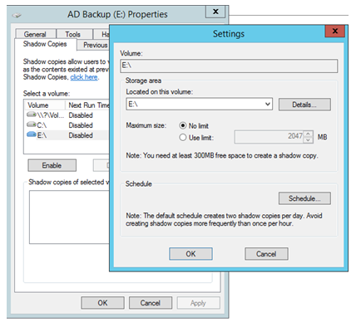Select Disabled text in \\?\Vol... row
This screenshot has width=356, height=322.
click(x=81, y=115)
